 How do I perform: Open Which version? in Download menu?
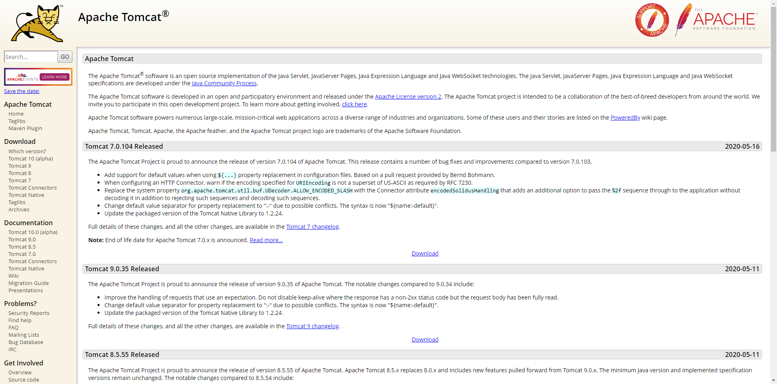point(27,152)
